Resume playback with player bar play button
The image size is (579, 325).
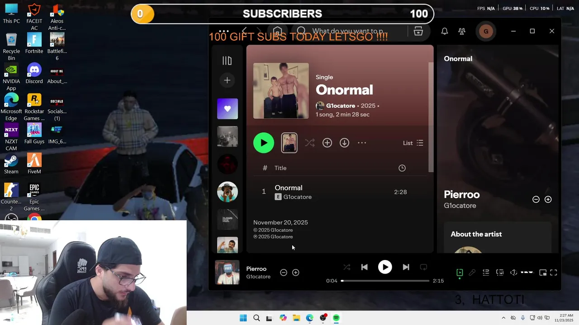385,267
